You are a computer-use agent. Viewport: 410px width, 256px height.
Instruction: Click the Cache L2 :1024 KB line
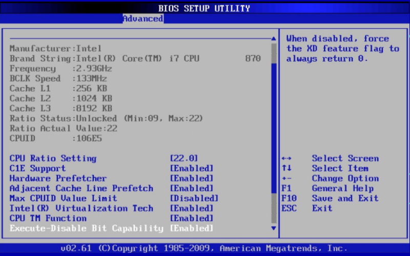[60, 98]
